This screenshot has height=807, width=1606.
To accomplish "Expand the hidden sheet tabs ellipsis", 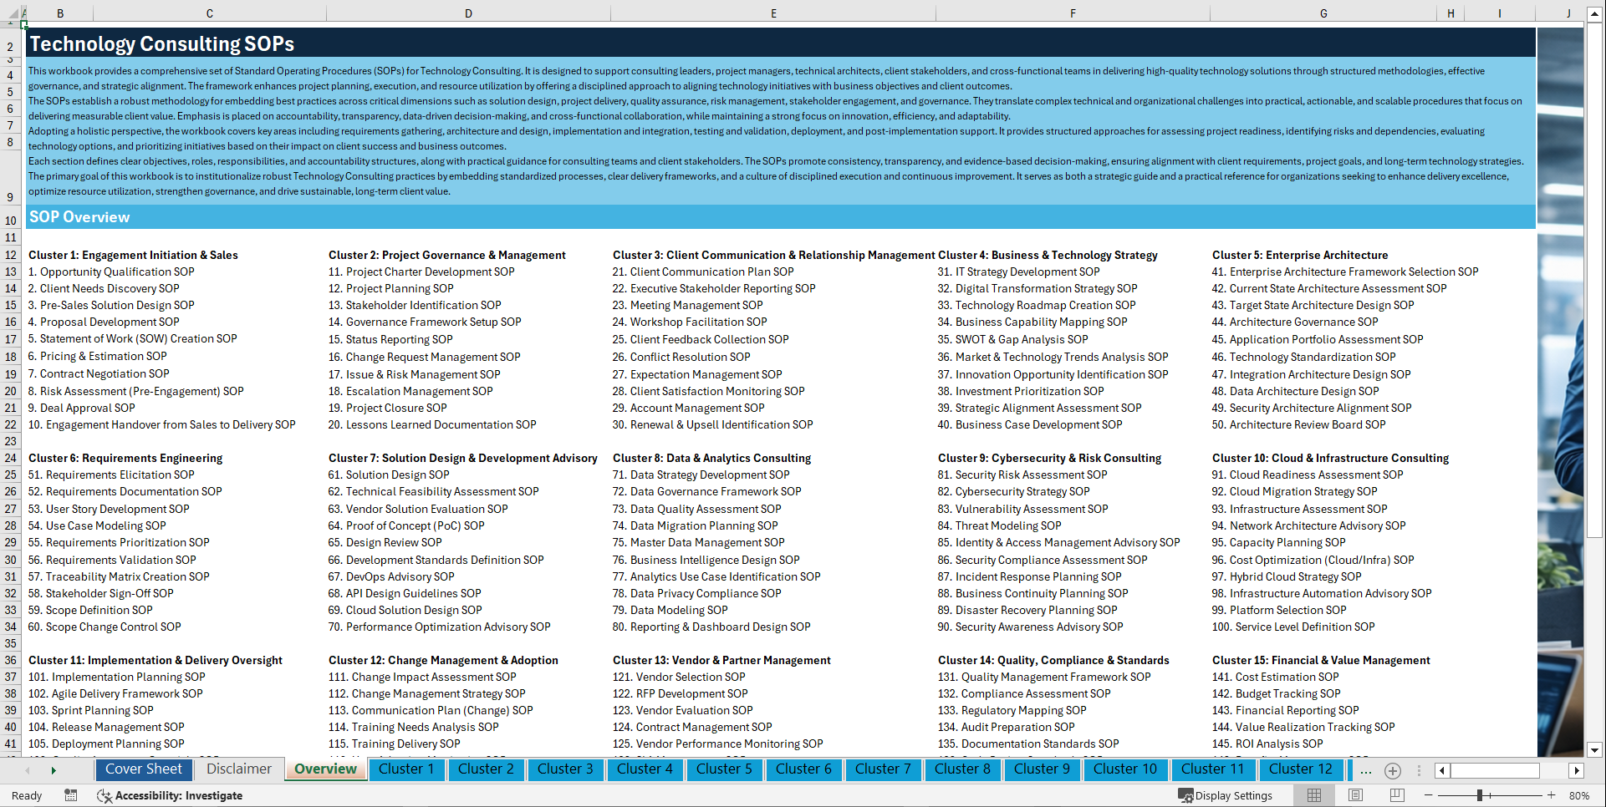I will [x=1366, y=770].
